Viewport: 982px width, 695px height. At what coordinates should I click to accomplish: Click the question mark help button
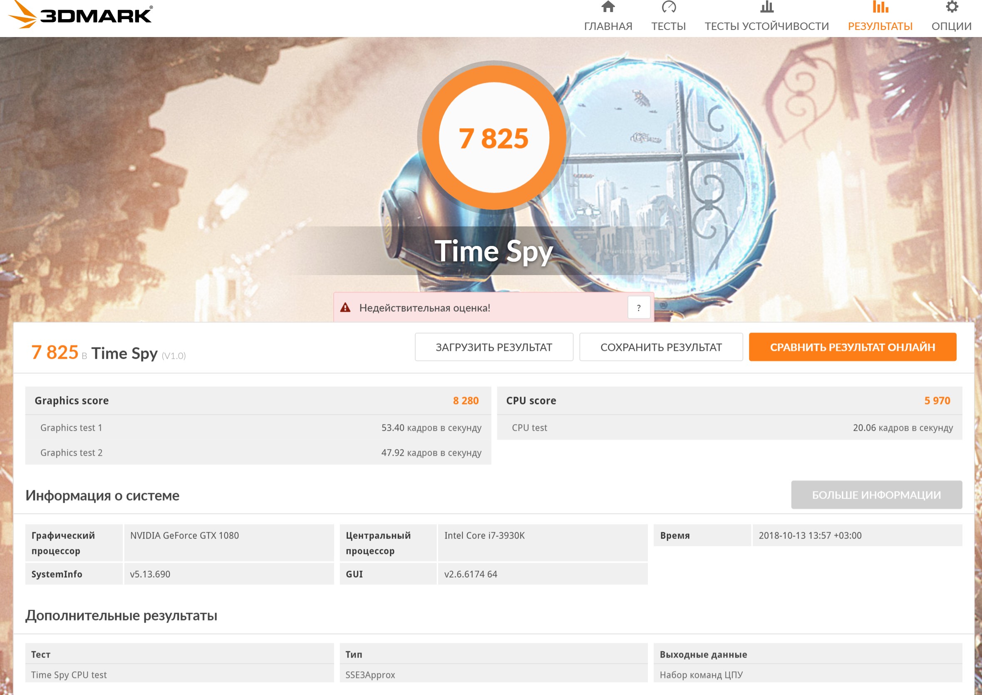tap(638, 308)
